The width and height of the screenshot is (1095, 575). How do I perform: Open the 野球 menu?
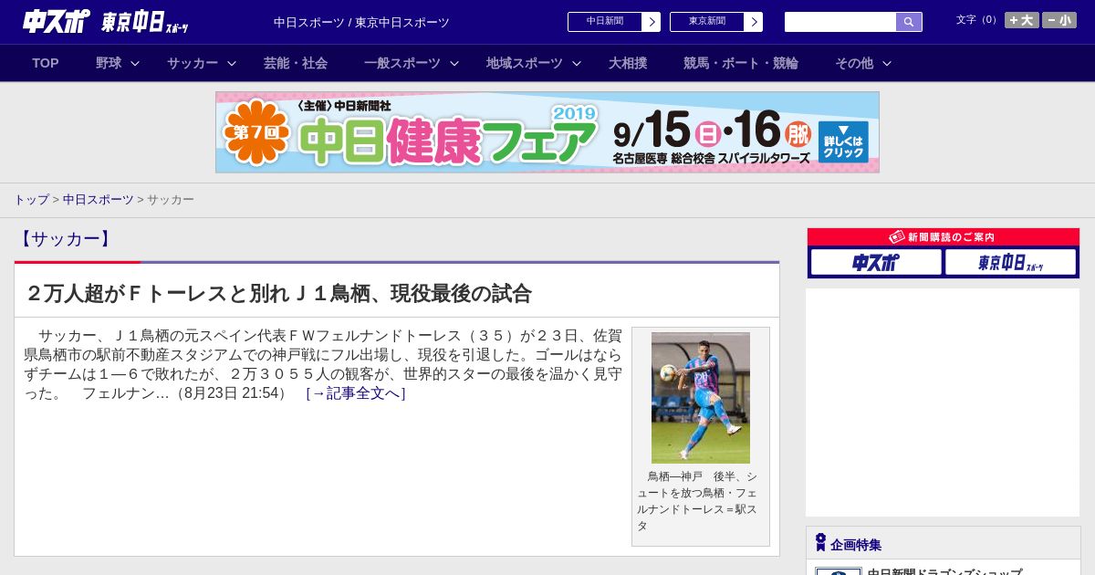click(x=109, y=63)
